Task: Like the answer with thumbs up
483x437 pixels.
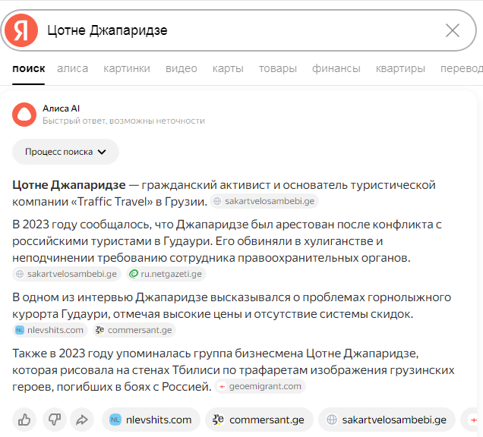Action: (x=24, y=420)
